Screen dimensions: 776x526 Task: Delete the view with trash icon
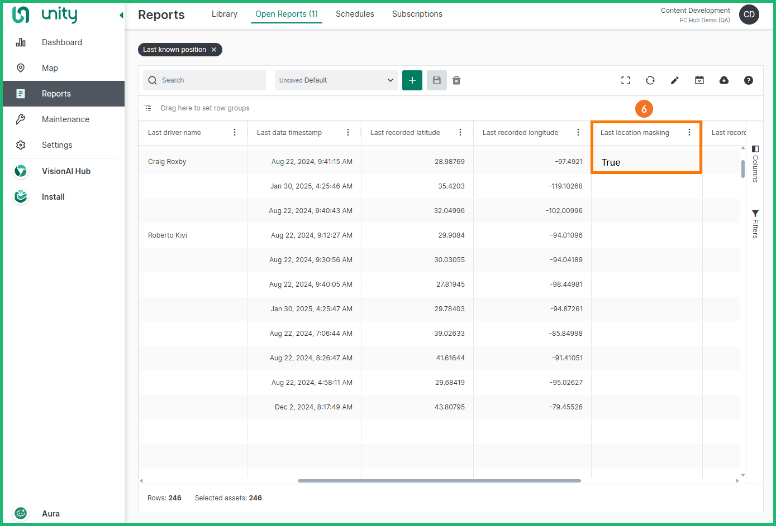(456, 80)
